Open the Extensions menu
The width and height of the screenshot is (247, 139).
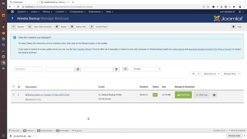pyautogui.click(x=96, y=12)
